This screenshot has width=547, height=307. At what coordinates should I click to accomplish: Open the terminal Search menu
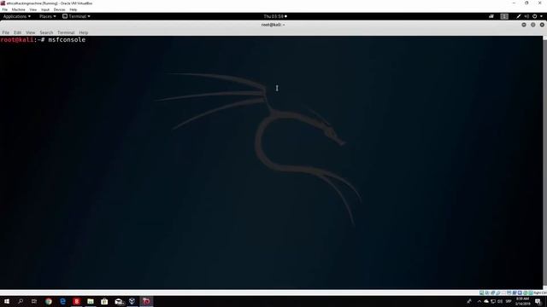pyautogui.click(x=46, y=32)
